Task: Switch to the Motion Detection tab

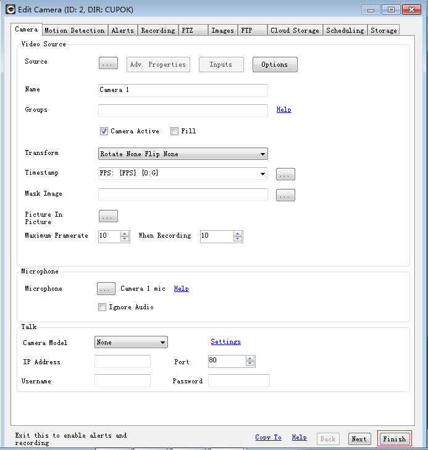Action: coord(74,30)
